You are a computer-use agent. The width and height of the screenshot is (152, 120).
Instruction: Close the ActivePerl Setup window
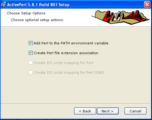pos(147,5)
